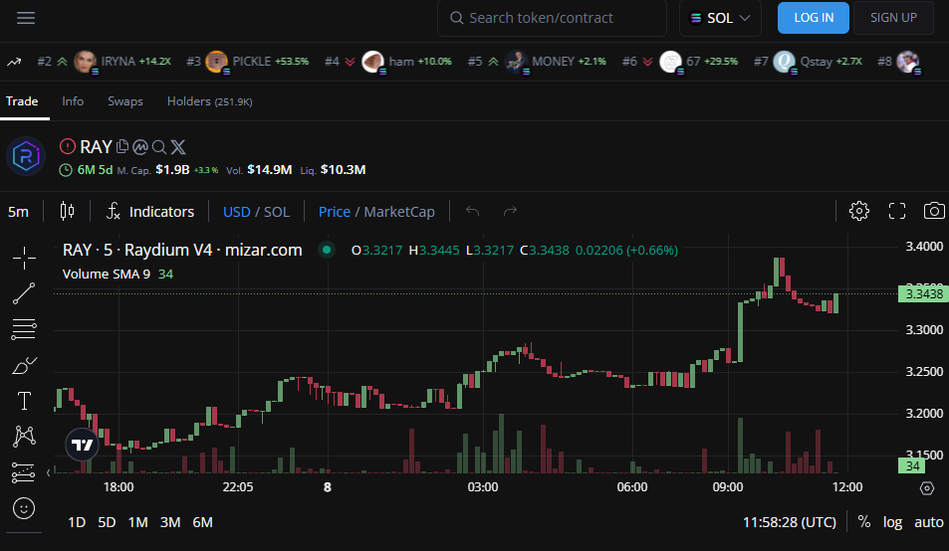
Task: Open the hamburger menu
Action: point(26,18)
